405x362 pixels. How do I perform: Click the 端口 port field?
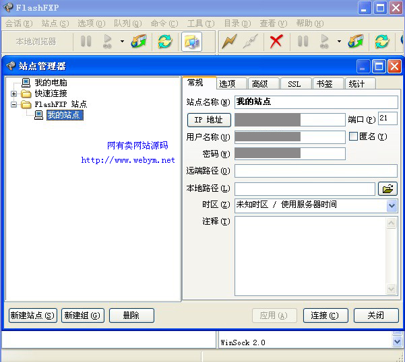click(387, 118)
